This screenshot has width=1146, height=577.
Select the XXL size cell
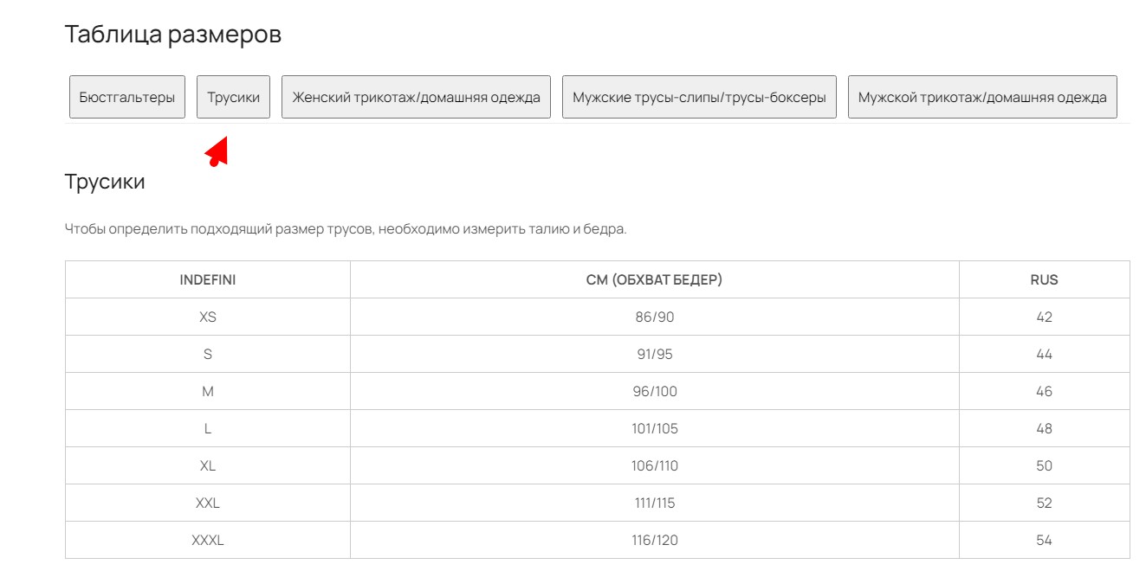208,503
